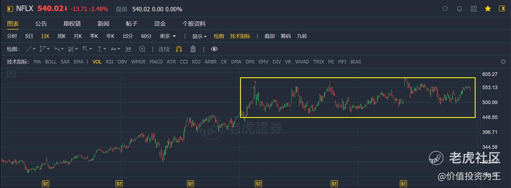
Task: Switch to the 图表 tab
Action: coord(13,24)
